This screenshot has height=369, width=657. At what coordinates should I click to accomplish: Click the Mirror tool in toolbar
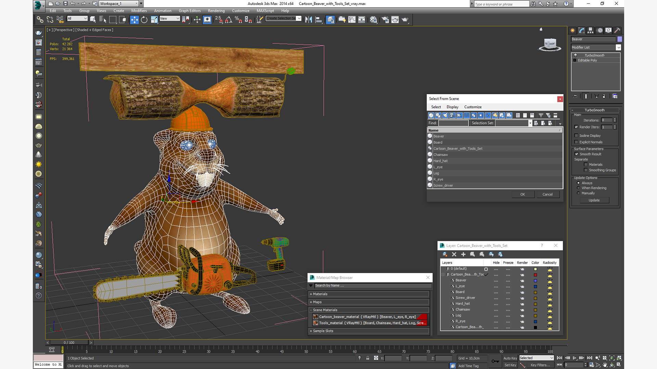(x=308, y=20)
